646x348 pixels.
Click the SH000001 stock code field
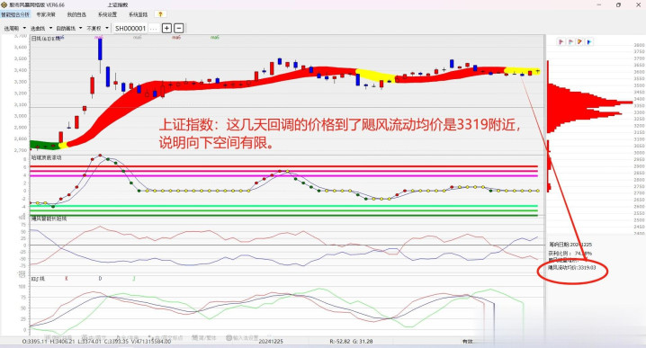pyautogui.click(x=130, y=29)
